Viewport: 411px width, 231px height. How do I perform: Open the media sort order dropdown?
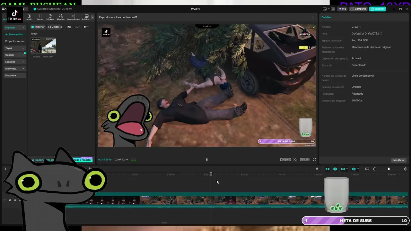click(77, 27)
